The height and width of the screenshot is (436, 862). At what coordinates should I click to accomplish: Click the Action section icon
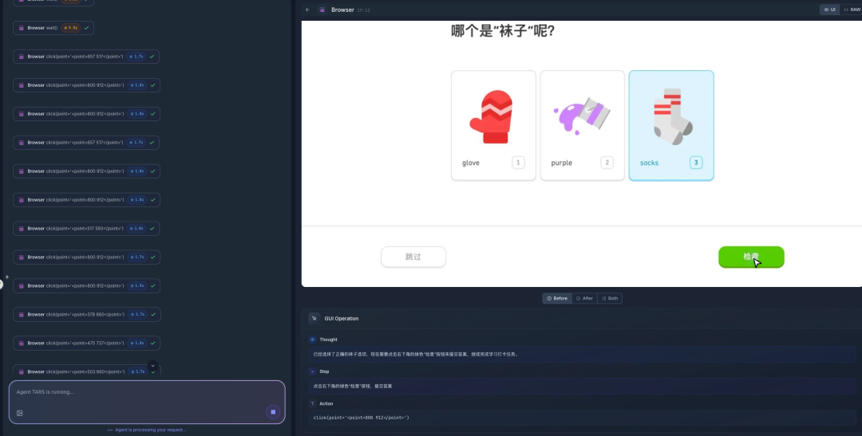click(312, 403)
